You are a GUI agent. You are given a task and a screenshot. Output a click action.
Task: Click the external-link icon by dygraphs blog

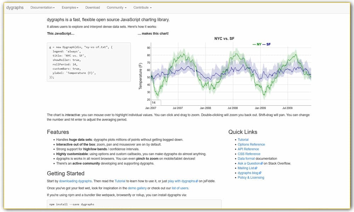pos(260,173)
